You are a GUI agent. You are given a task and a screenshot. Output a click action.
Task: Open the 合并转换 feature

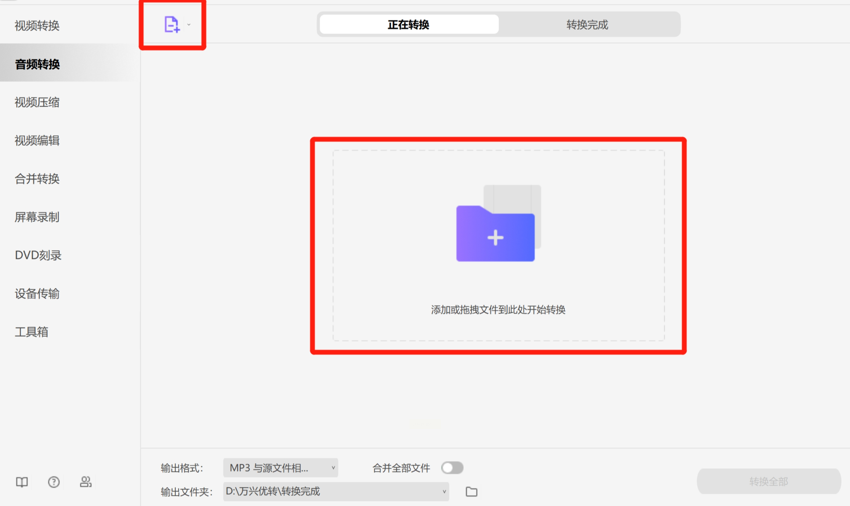pos(37,179)
